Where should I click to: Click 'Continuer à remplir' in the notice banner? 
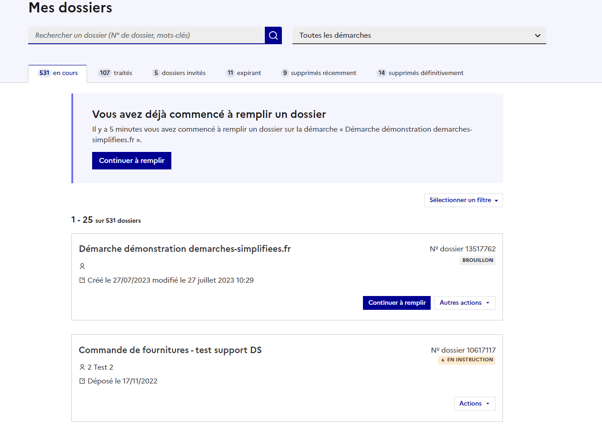pyautogui.click(x=132, y=161)
